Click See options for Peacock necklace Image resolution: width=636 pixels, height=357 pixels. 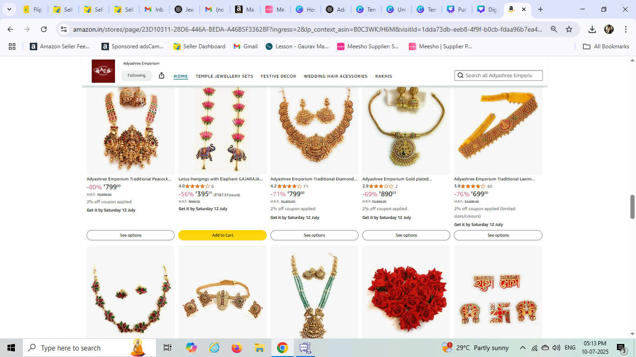click(x=130, y=235)
